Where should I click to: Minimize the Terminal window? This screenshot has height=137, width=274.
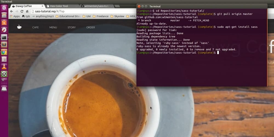pyautogui.click(x=142, y=6)
